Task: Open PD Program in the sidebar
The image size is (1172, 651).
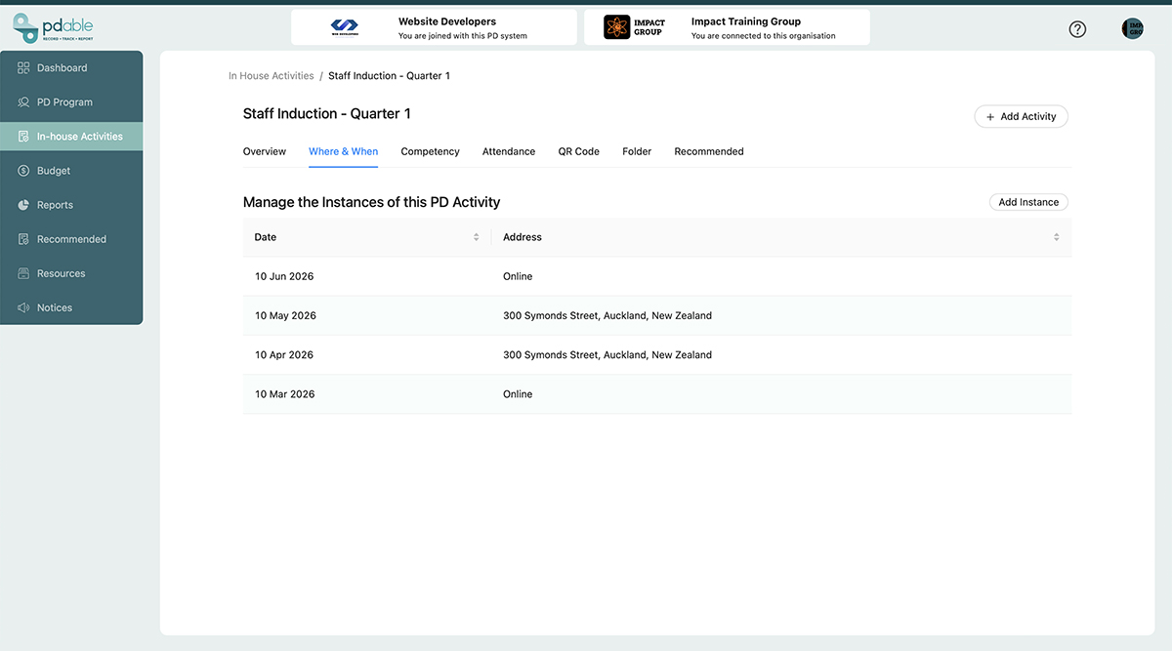Action: 71,102
